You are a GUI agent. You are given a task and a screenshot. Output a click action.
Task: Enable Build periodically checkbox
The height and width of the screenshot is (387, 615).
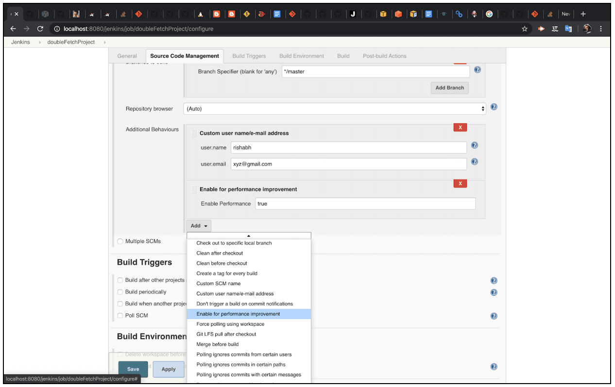click(120, 292)
